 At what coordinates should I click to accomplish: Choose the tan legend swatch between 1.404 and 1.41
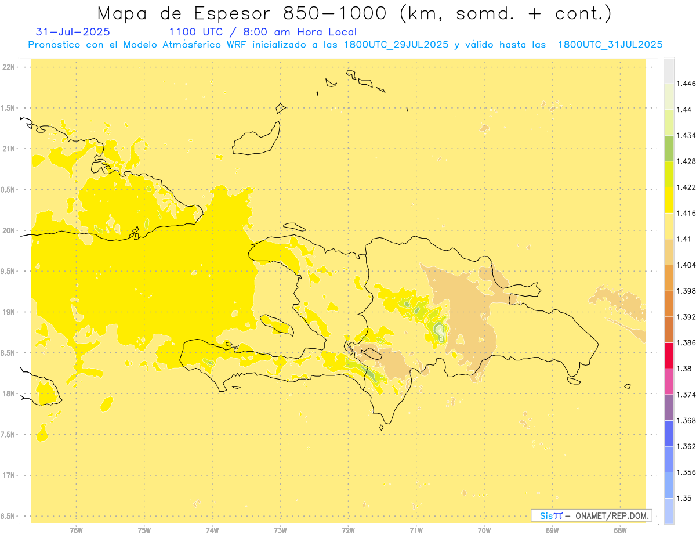[x=669, y=252]
